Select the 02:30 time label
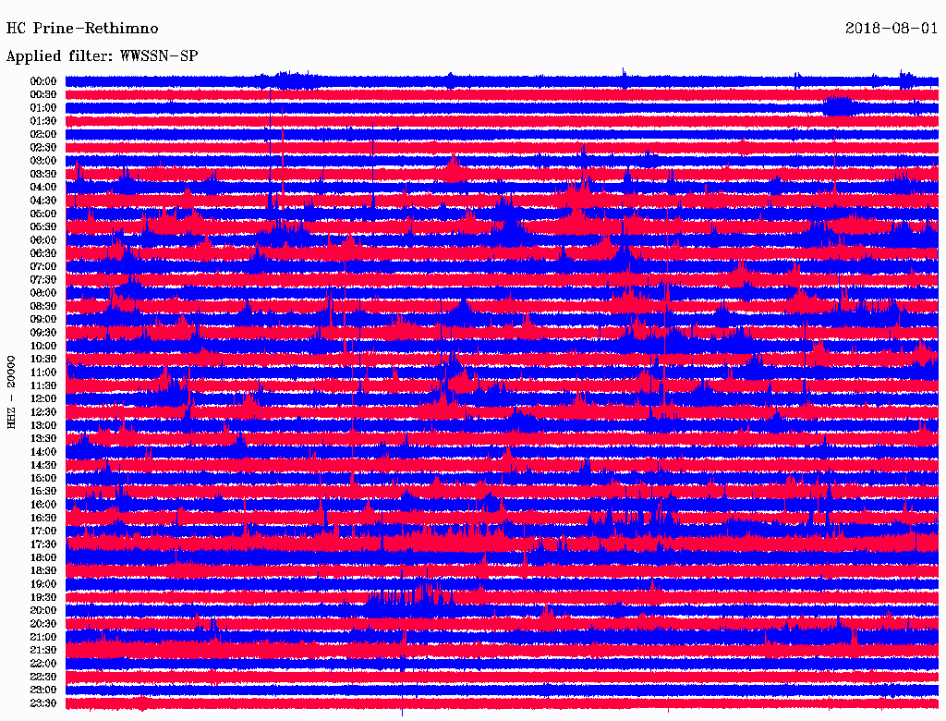Viewport: 946px width, 721px height. (x=42, y=147)
